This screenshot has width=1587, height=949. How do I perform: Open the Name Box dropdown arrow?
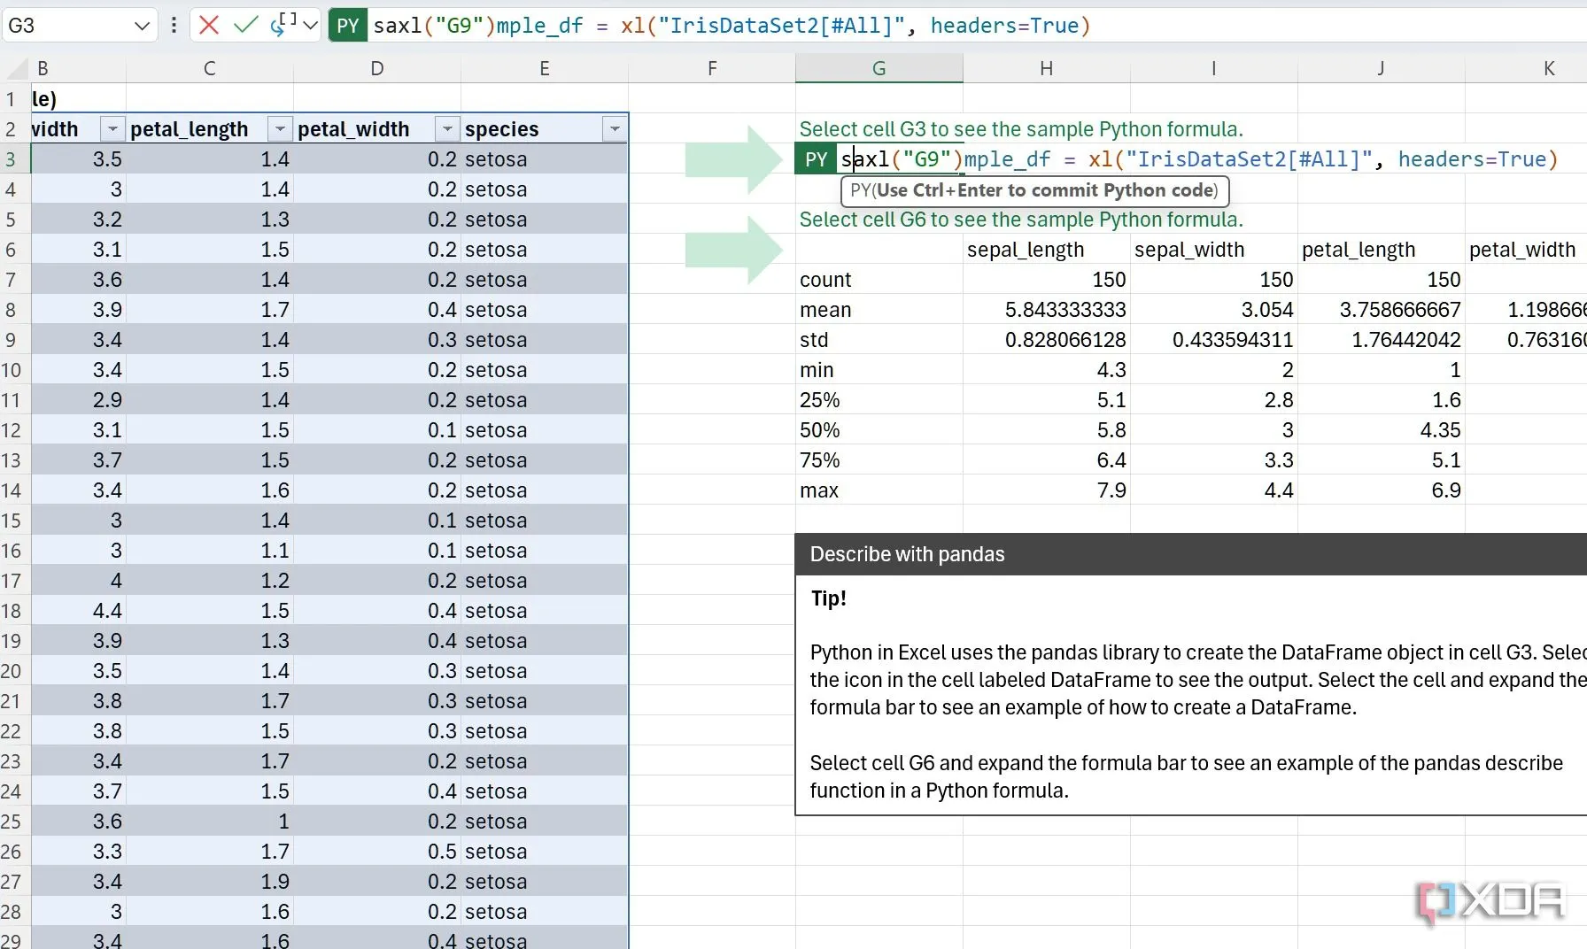[142, 26]
